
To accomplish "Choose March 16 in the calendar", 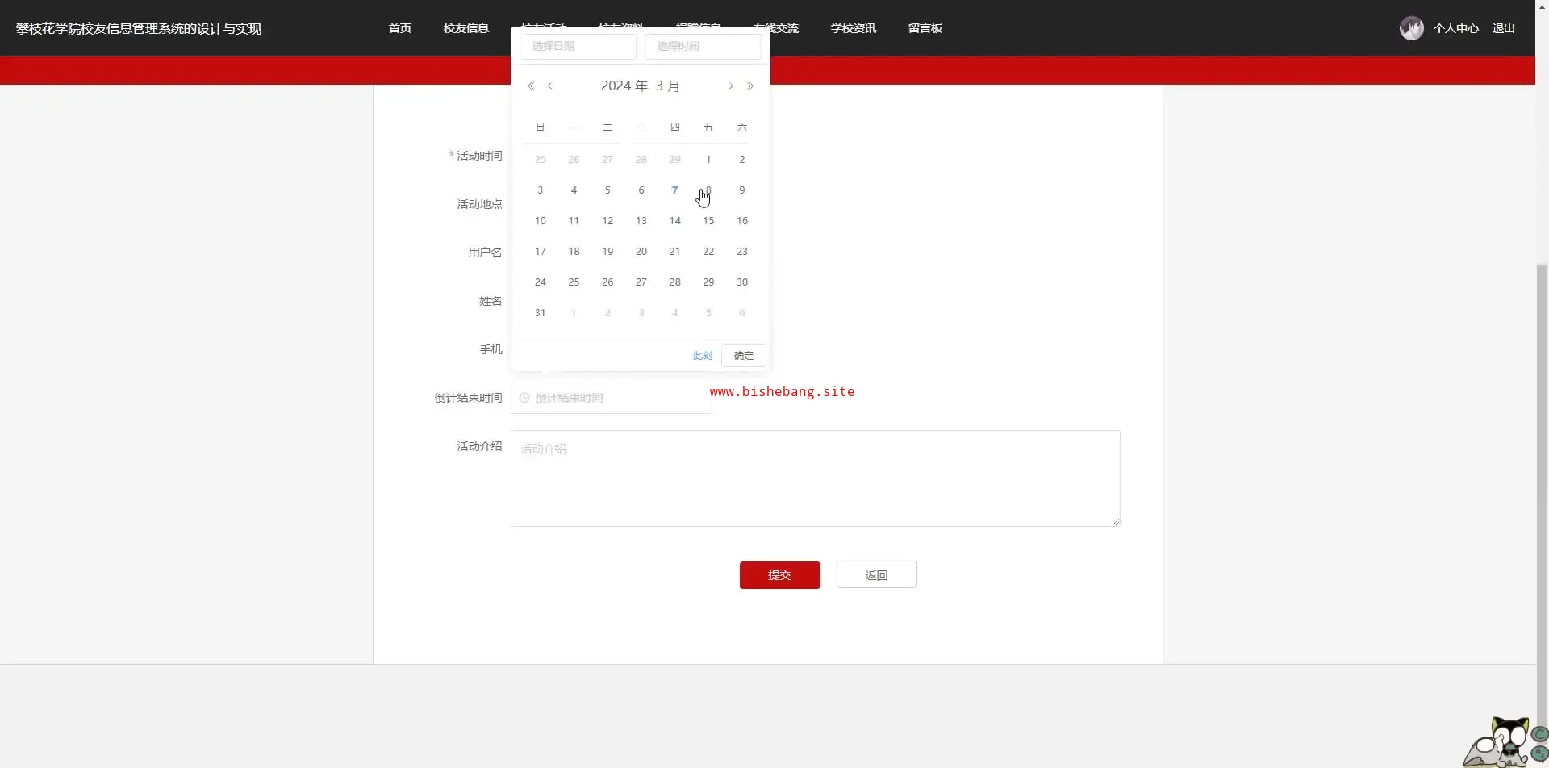I will click(x=742, y=221).
